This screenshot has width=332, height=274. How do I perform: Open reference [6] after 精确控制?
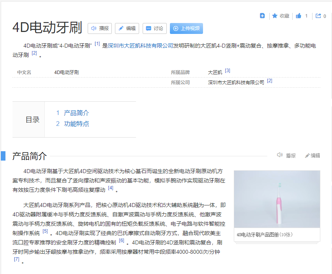(122, 240)
